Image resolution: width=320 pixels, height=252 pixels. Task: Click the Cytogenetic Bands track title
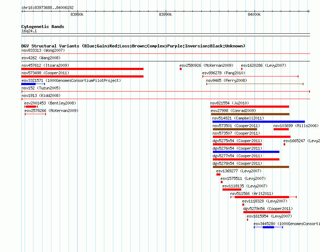tap(43, 27)
